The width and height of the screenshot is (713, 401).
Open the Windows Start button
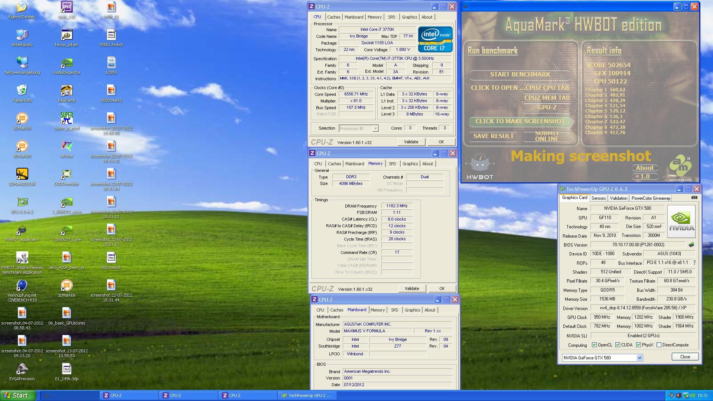pyautogui.click(x=18, y=395)
